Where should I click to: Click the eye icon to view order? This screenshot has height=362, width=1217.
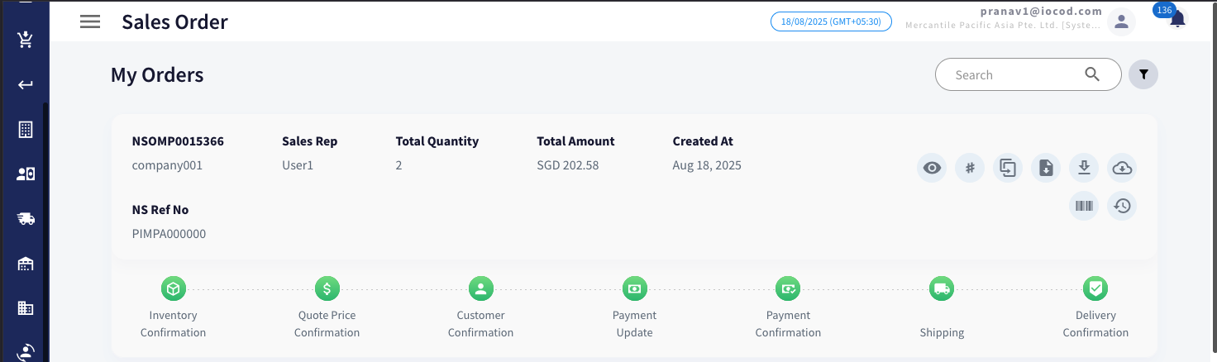point(932,169)
